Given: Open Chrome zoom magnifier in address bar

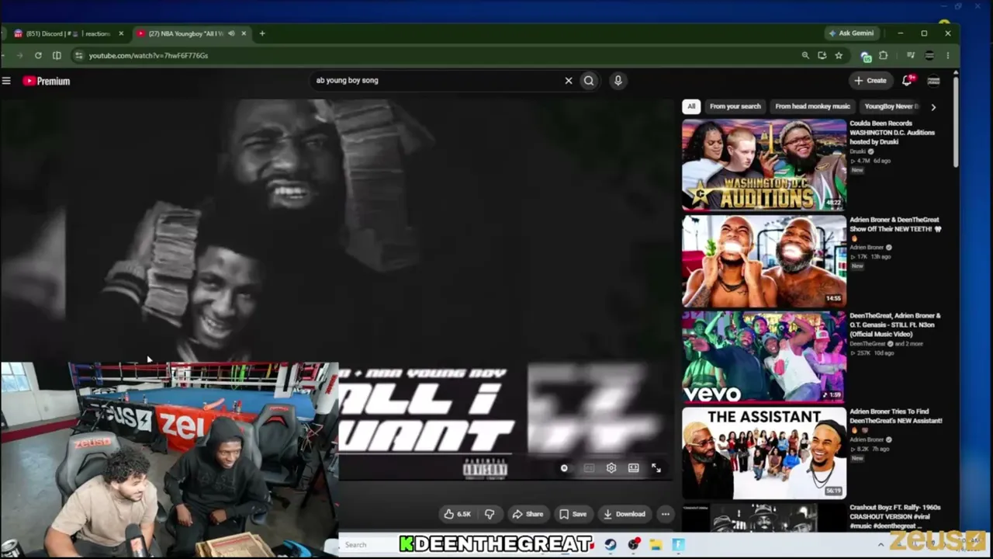Looking at the screenshot, I should [805, 55].
